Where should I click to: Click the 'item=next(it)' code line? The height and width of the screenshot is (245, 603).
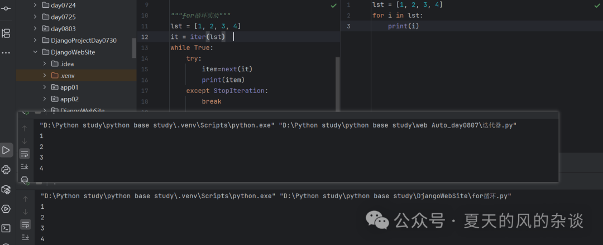[x=227, y=70]
